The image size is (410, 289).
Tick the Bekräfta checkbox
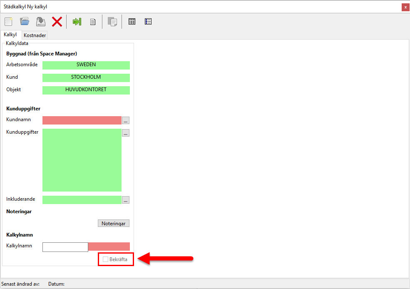[106, 259]
